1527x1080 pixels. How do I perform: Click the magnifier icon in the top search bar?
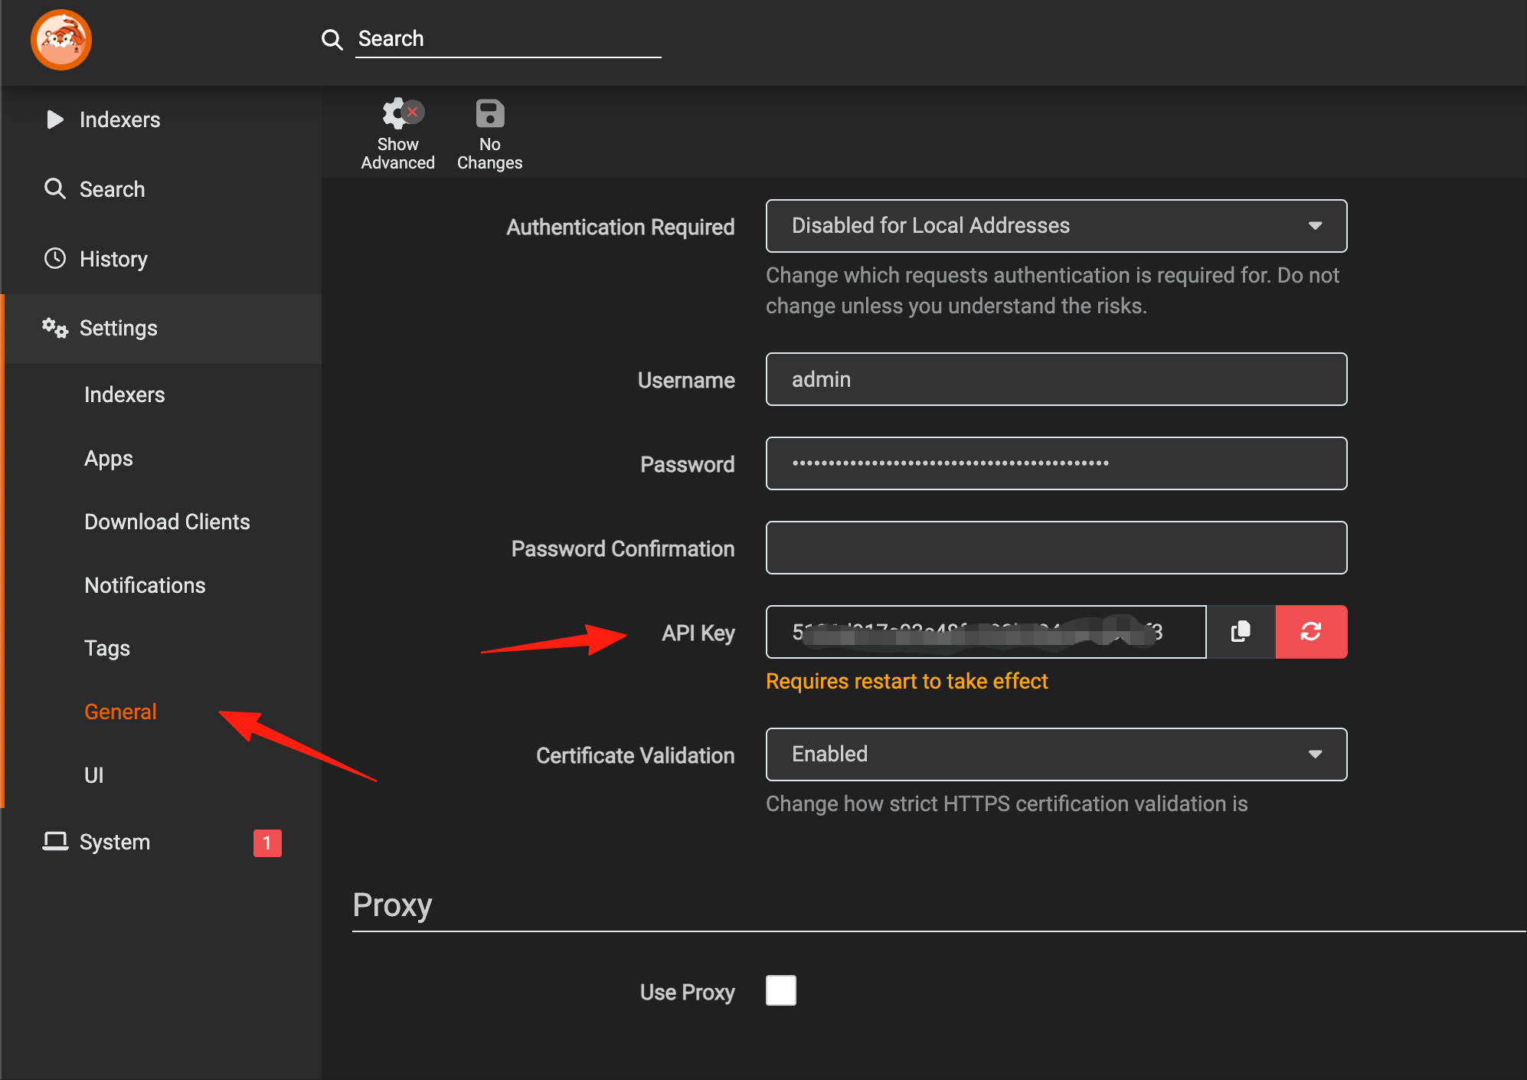coord(332,39)
